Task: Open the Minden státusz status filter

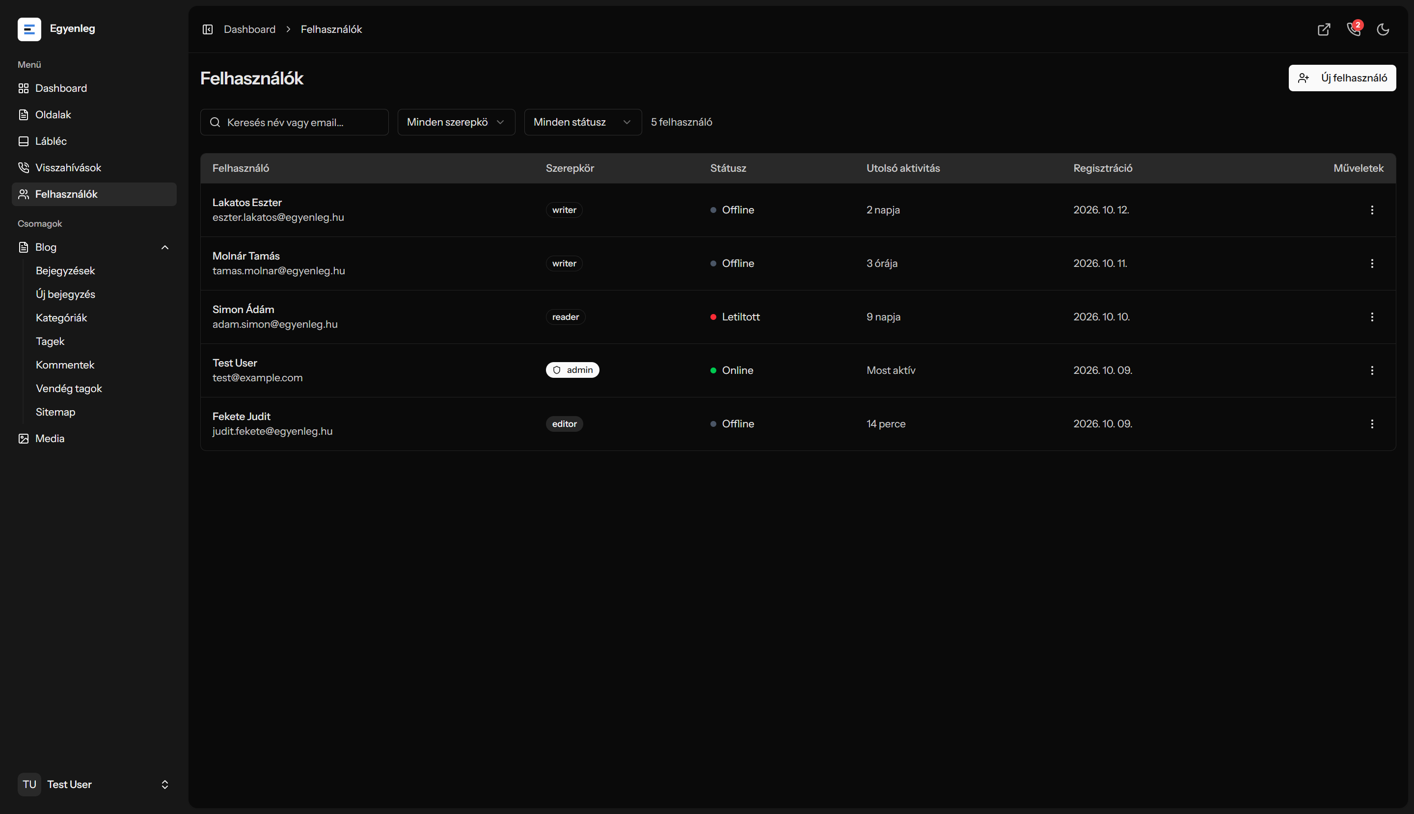Action: click(x=582, y=122)
